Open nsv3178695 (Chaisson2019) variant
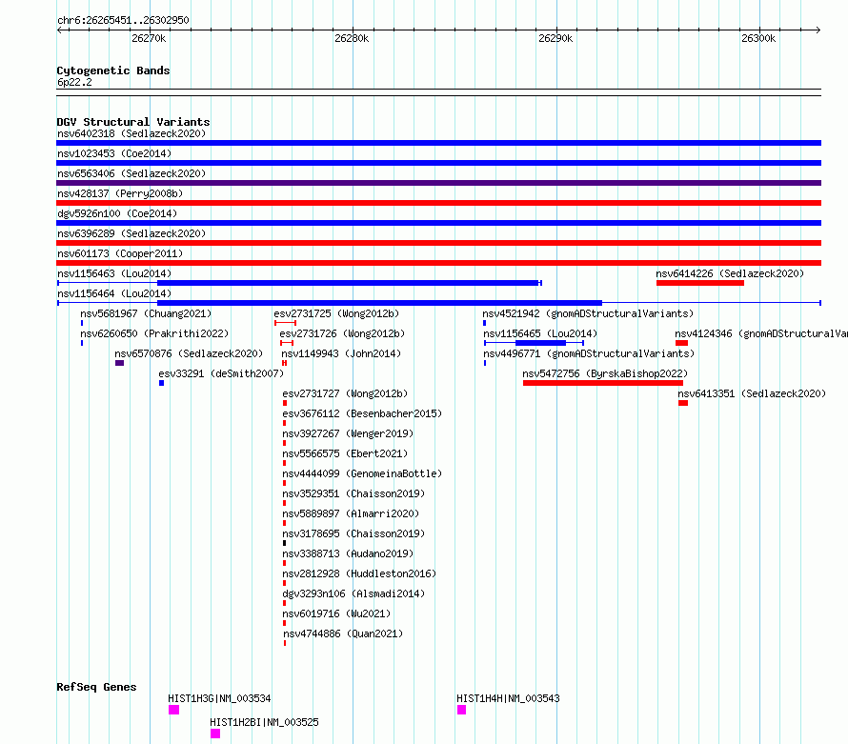The width and height of the screenshot is (848, 744). tap(353, 533)
